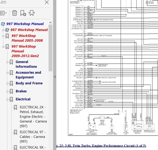Open the Body and Frame bookmark

click(x=29, y=83)
